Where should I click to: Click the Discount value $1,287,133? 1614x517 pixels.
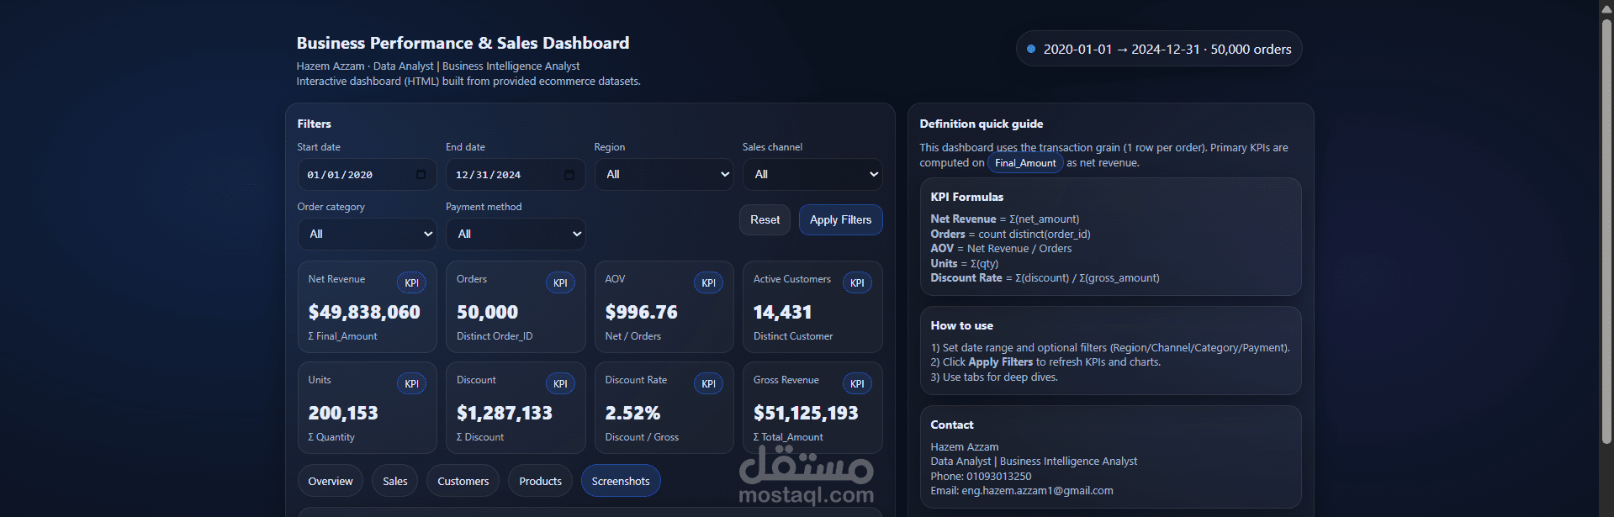[x=505, y=414]
